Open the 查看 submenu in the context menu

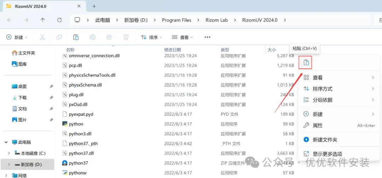339,78
